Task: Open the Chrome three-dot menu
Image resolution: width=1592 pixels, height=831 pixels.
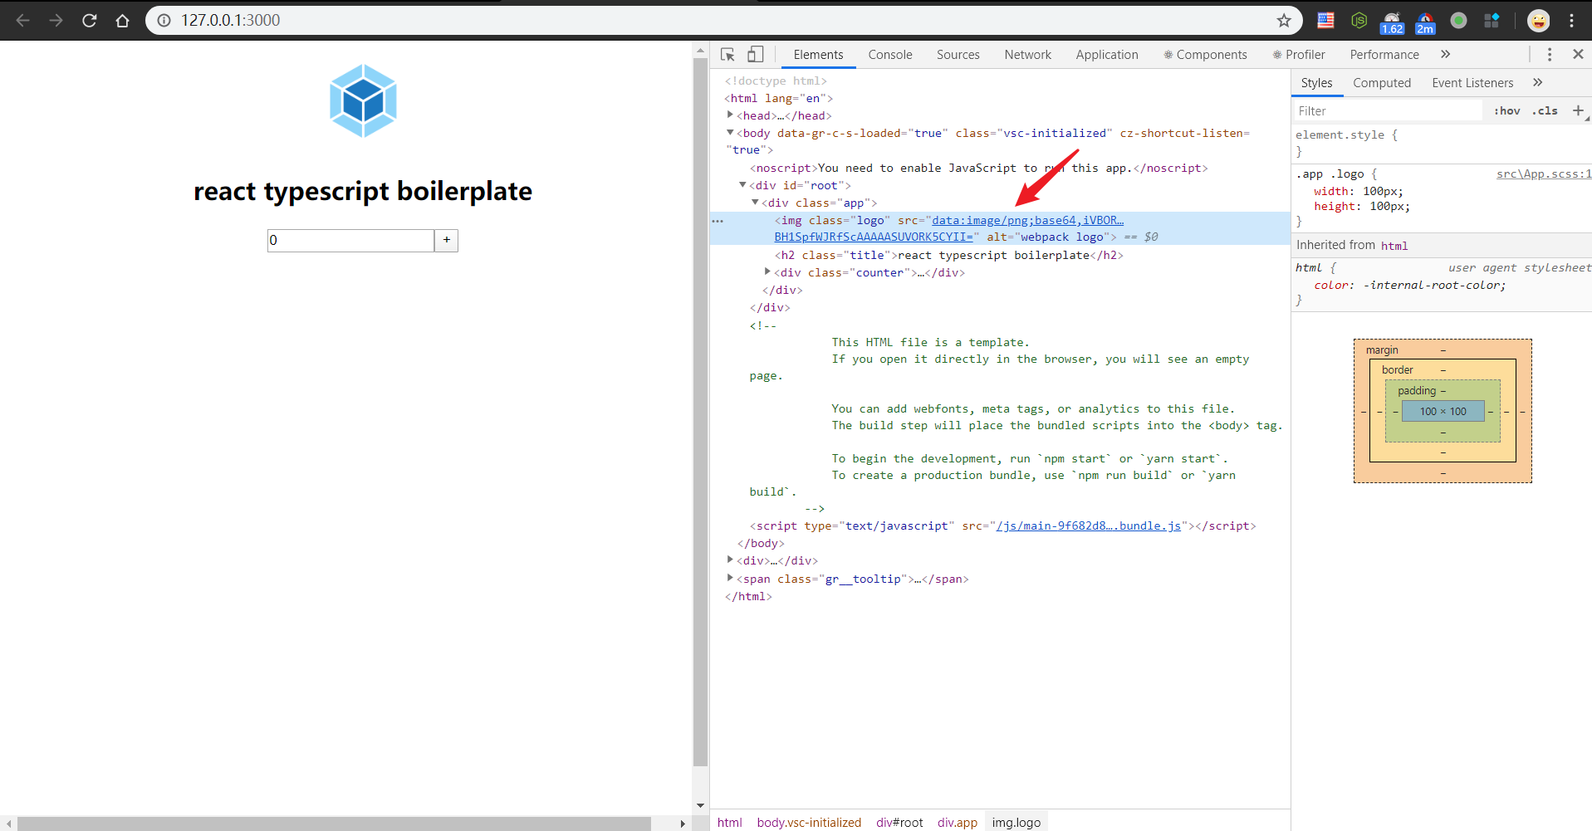Action: [x=1571, y=20]
